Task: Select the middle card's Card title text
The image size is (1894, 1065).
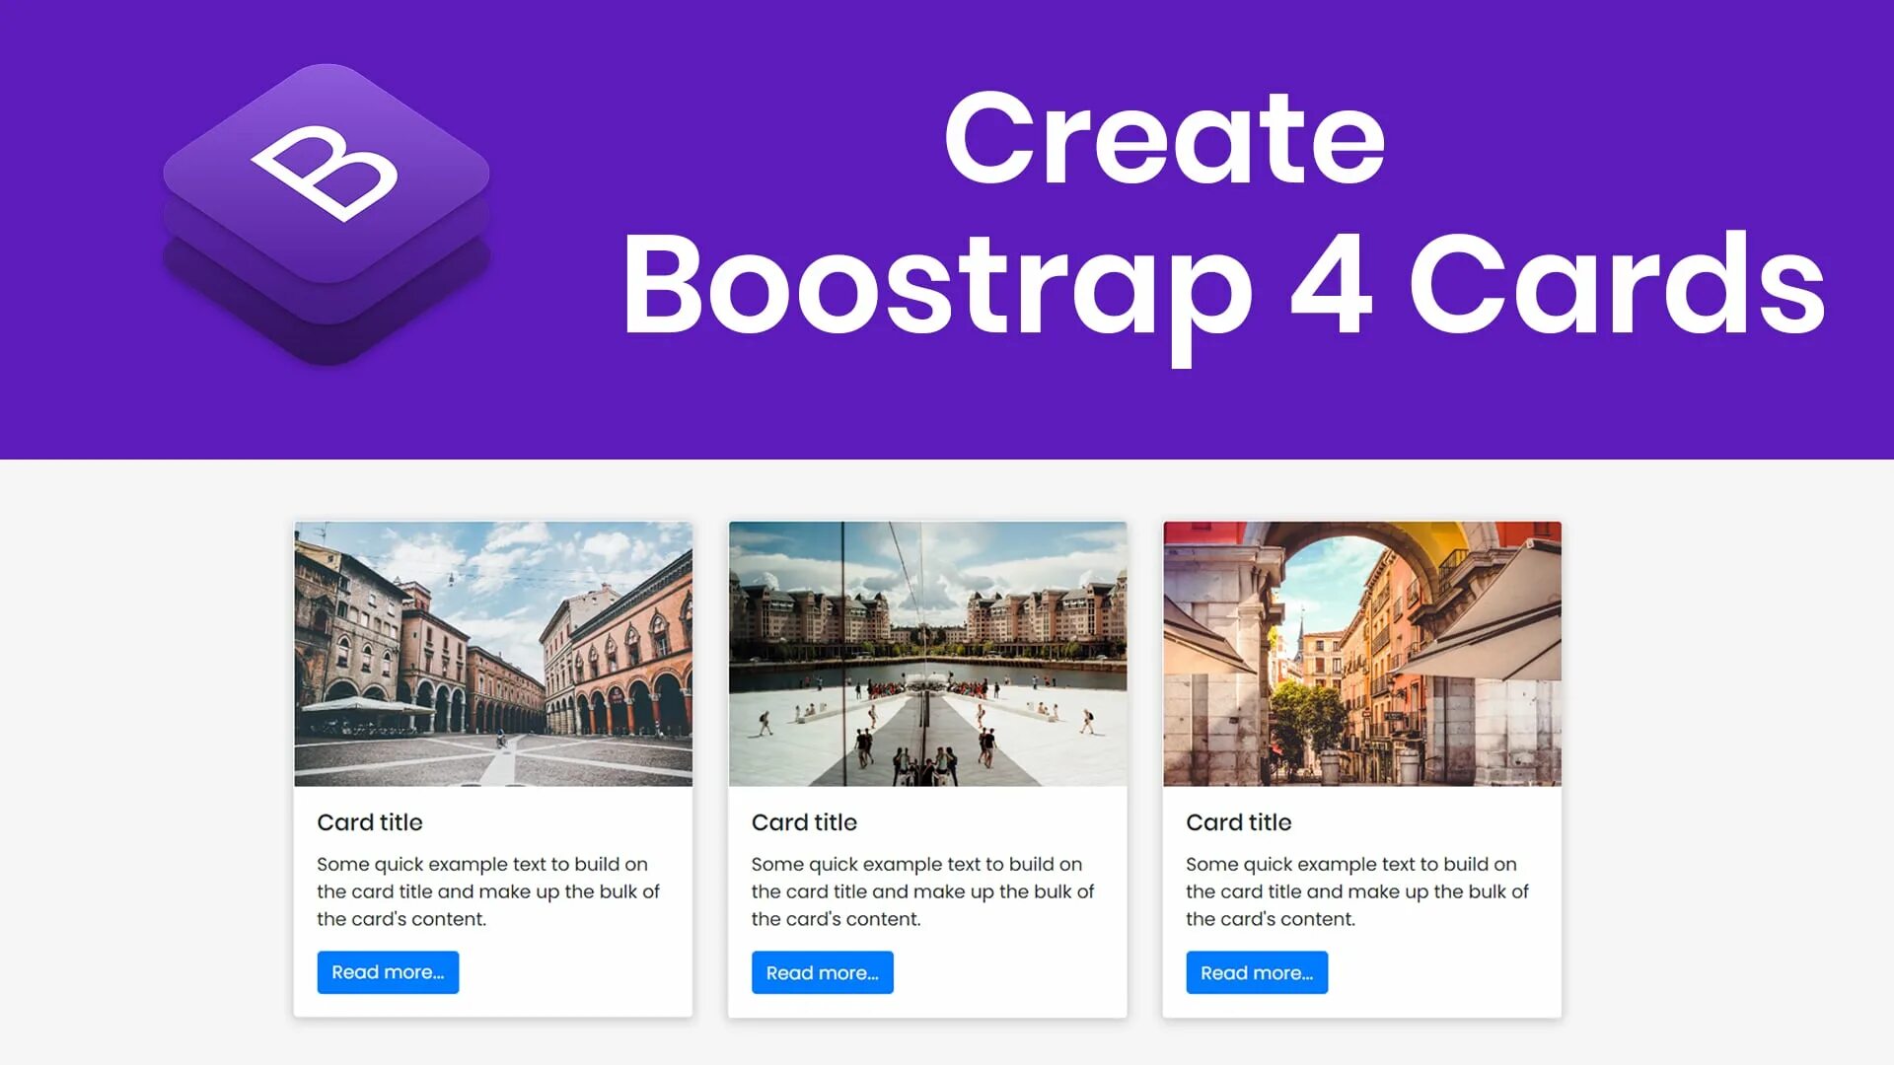Action: click(804, 822)
